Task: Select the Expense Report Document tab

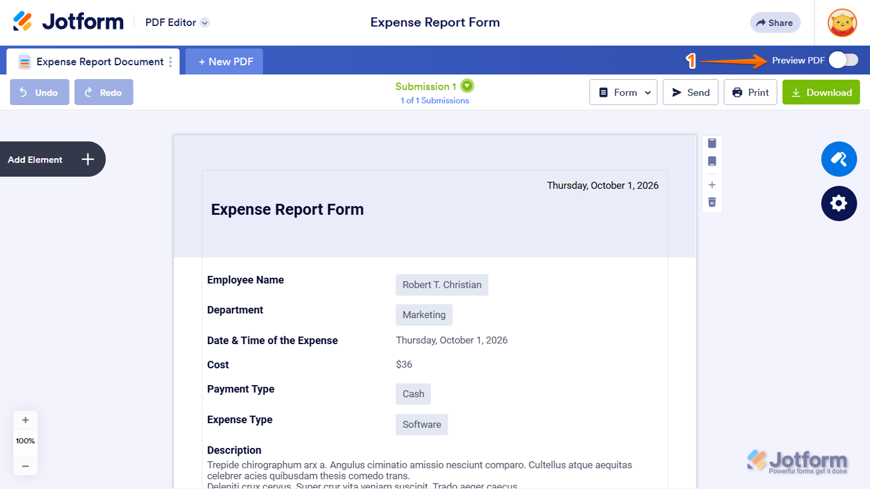Action: [93, 62]
